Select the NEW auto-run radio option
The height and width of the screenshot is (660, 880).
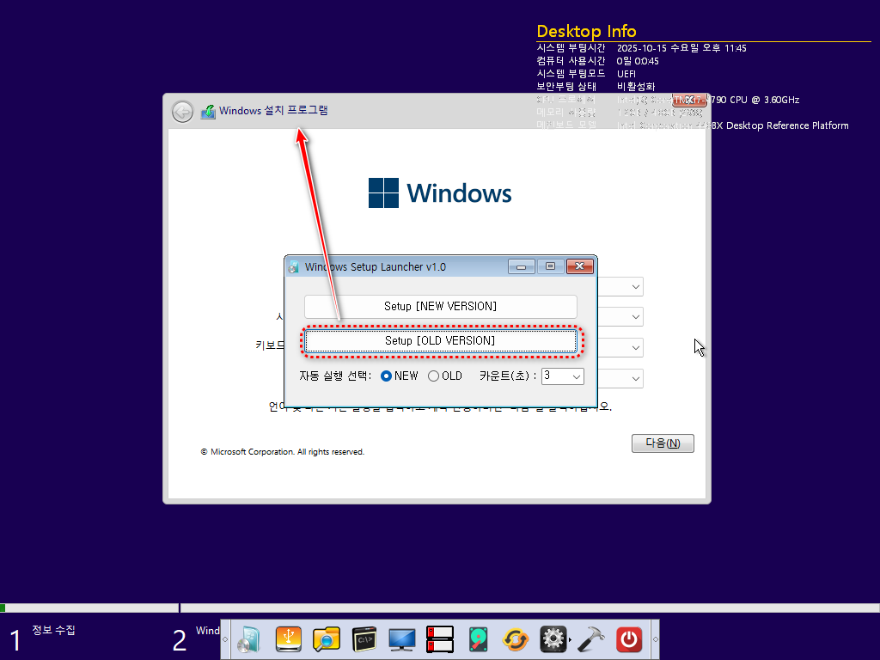click(386, 376)
